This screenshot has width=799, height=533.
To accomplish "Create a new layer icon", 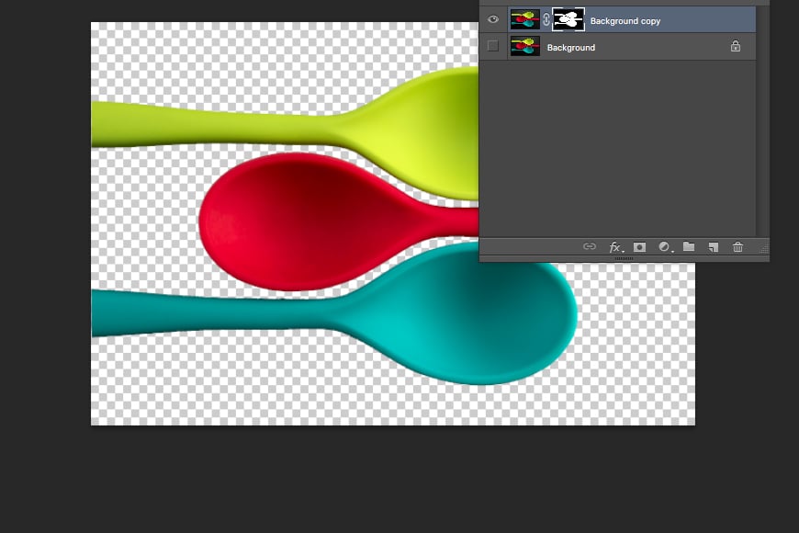I will pyautogui.click(x=714, y=247).
